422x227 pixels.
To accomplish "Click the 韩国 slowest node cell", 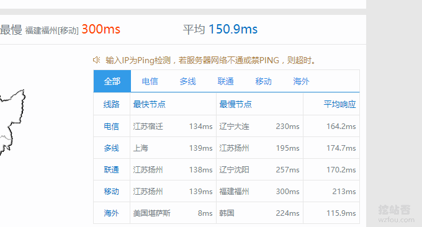I will (x=227, y=213).
